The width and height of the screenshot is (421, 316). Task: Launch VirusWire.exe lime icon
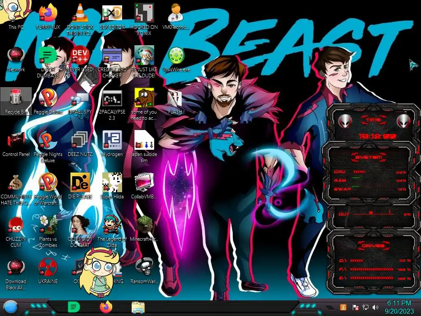176,59
